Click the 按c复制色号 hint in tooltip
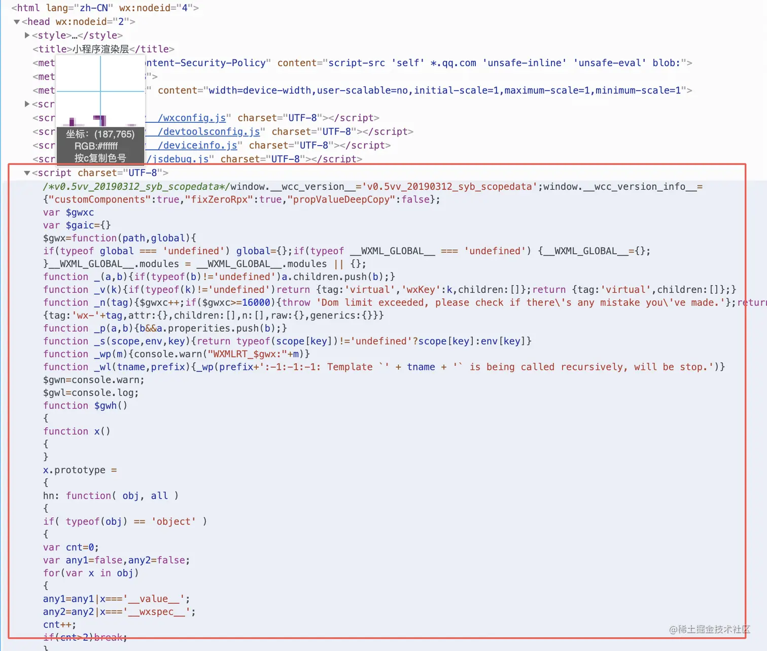 pyautogui.click(x=100, y=158)
